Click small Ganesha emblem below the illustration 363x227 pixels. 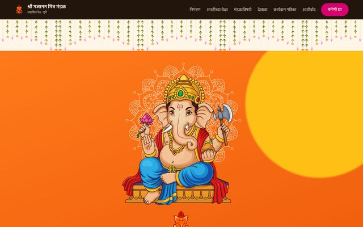181,219
